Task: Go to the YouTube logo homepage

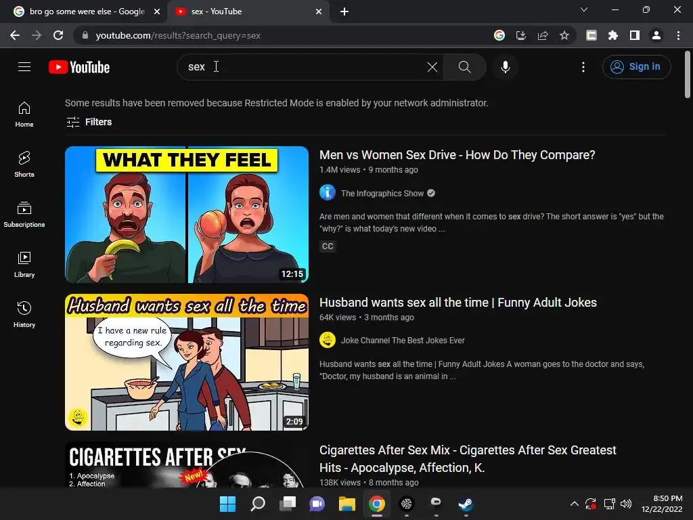Action: (x=79, y=67)
